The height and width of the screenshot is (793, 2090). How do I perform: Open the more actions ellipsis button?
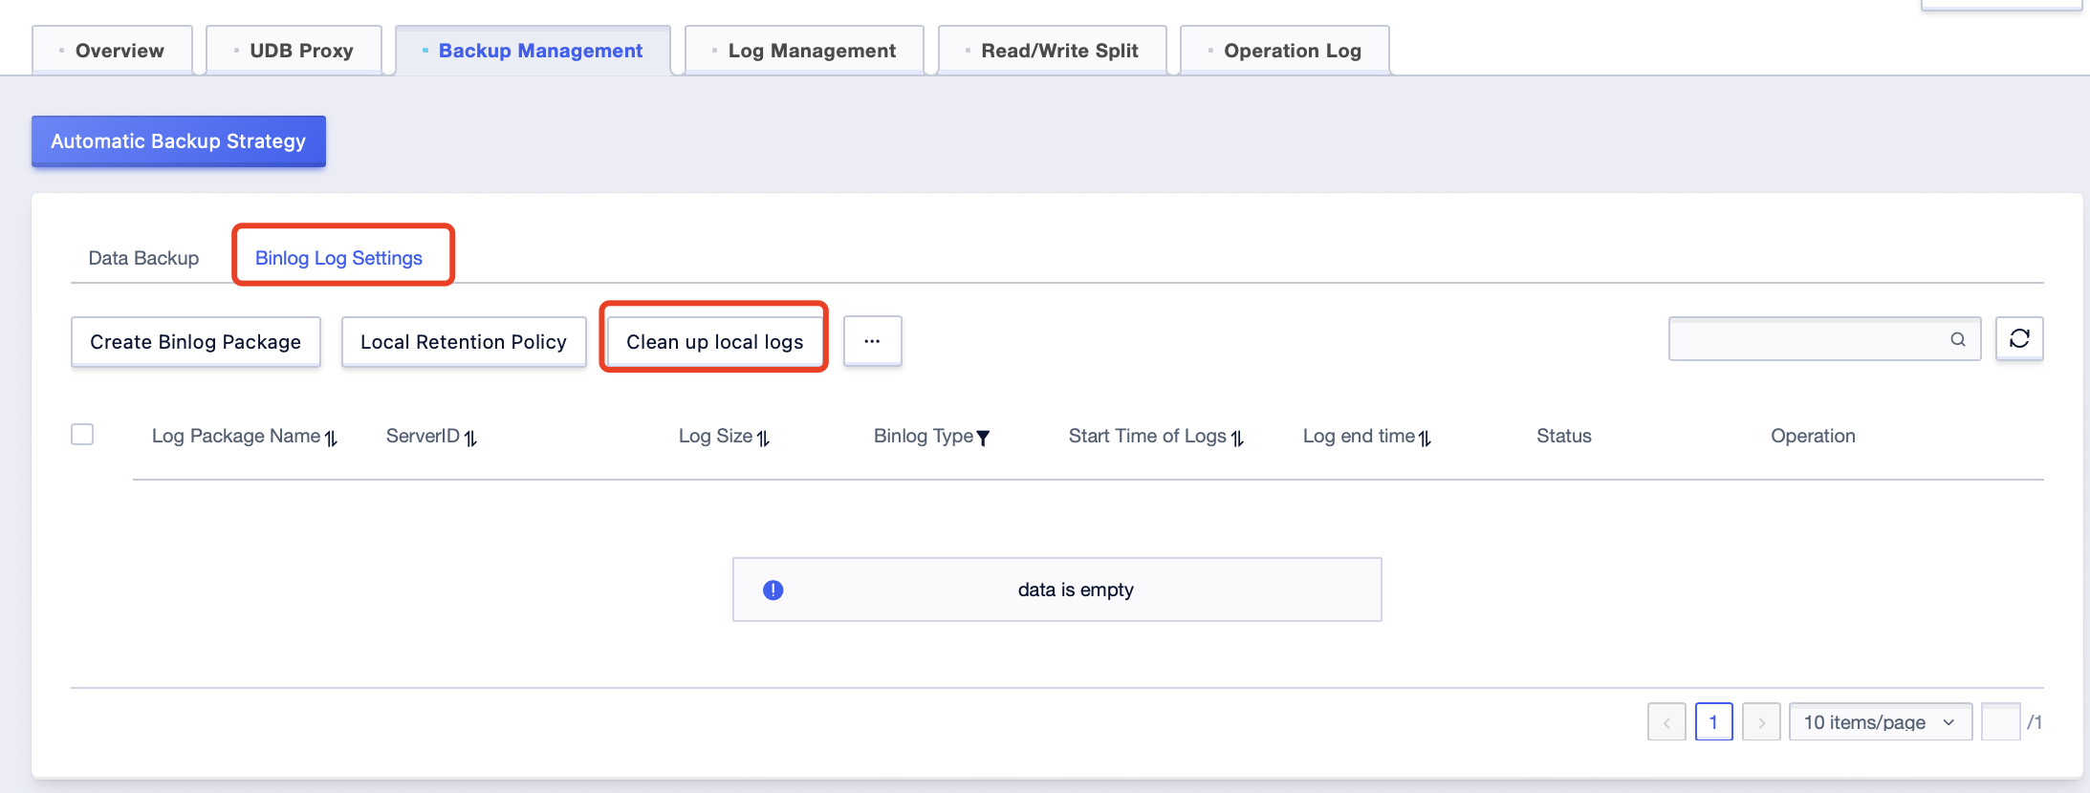coord(872,341)
